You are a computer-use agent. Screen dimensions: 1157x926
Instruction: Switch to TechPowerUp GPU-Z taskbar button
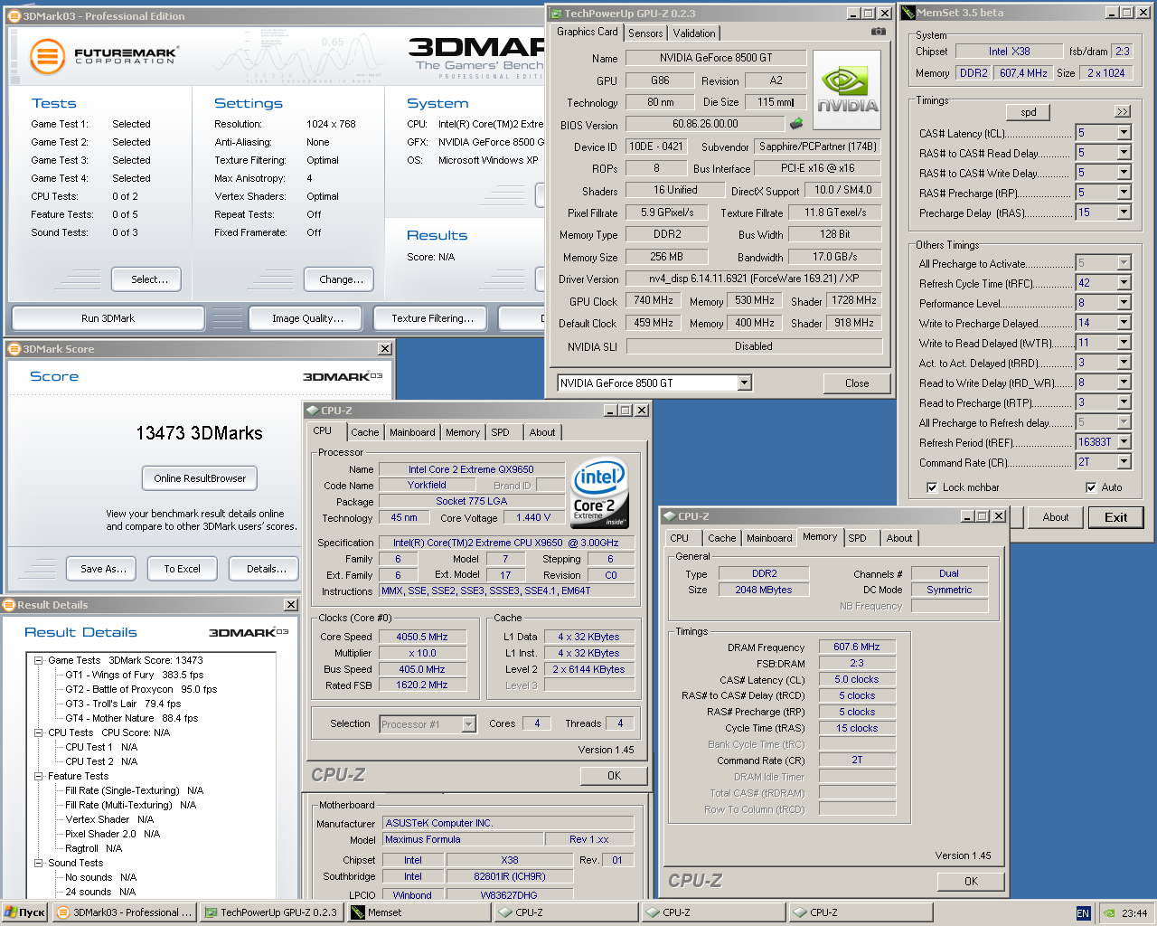(270, 912)
